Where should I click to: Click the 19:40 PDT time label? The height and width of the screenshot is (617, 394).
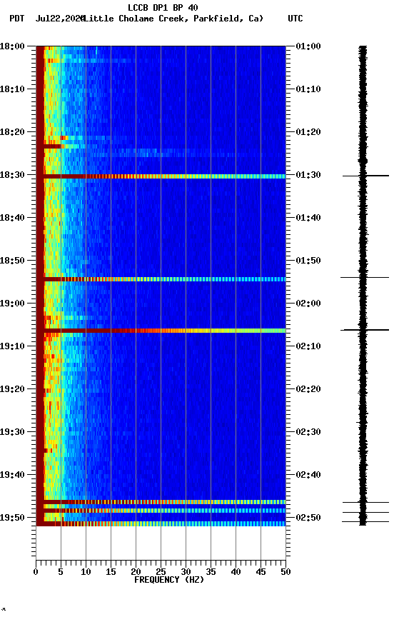point(12,476)
